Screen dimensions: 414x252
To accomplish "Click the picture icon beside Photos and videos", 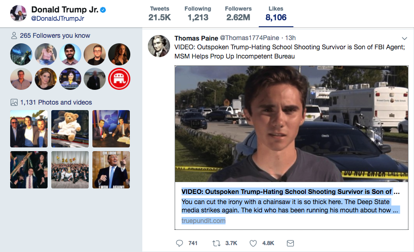I will pos(14,102).
